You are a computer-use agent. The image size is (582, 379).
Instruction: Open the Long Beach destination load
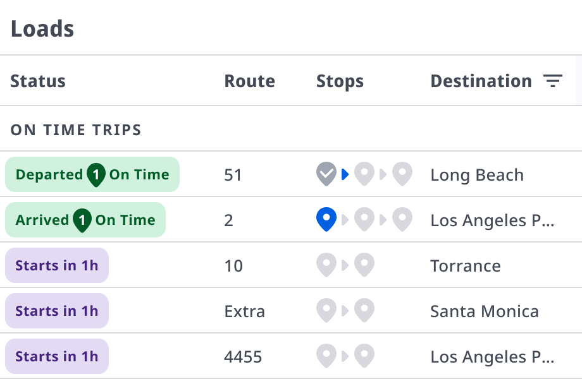(x=477, y=175)
